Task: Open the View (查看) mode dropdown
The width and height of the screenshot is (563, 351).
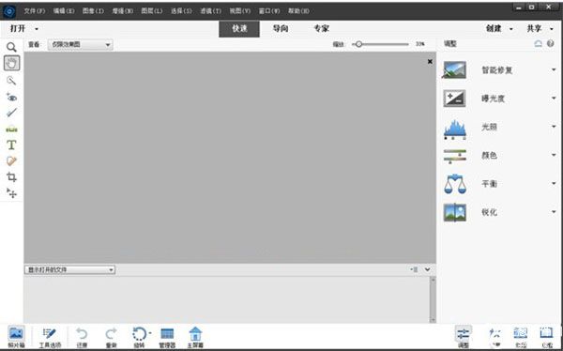Action: (x=80, y=44)
